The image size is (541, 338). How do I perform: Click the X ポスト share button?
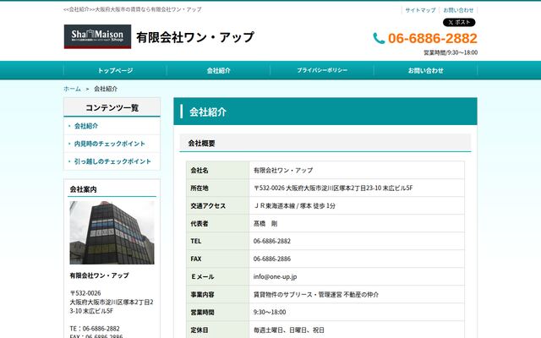coord(459,23)
